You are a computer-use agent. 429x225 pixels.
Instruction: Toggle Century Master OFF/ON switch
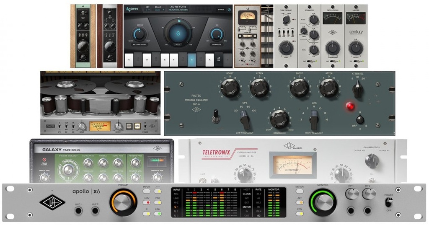[357, 62]
